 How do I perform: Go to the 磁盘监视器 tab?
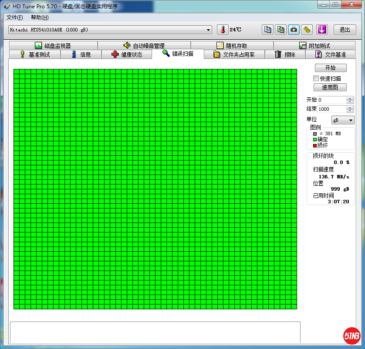53,46
